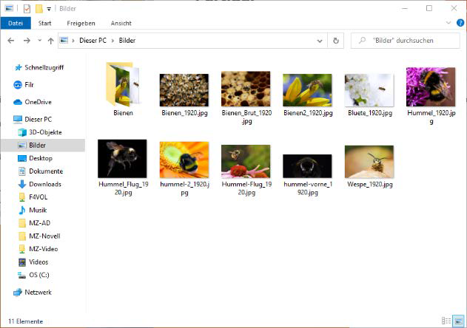Screen dimensions: 467x328
Task: Click the refresh button beside address bar
Action: [x=336, y=41]
